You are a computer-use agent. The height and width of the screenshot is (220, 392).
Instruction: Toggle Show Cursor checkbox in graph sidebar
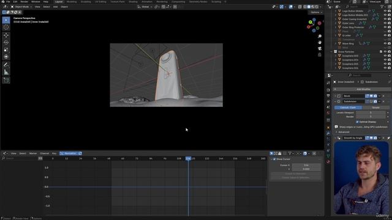point(274,159)
